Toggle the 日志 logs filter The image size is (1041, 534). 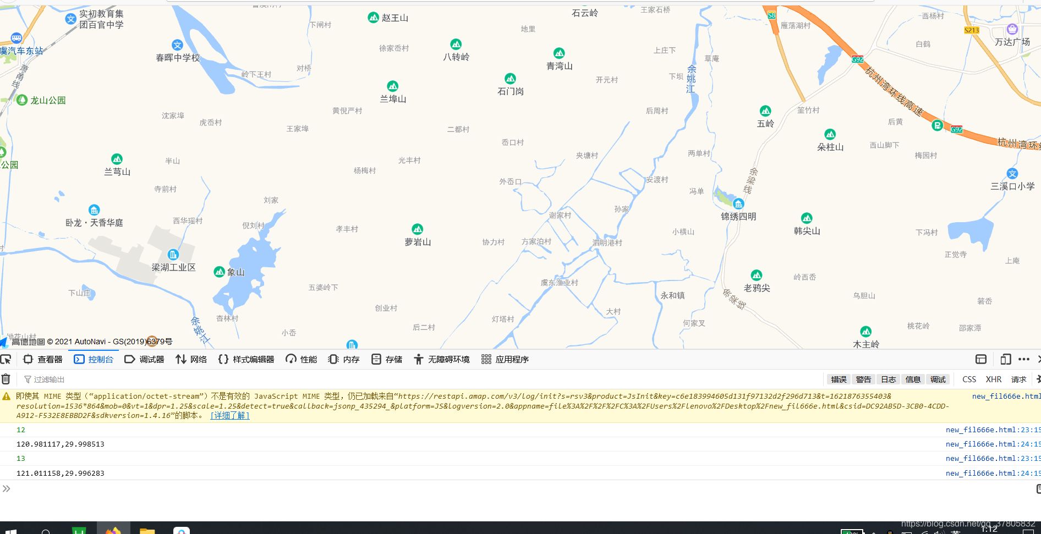(889, 379)
